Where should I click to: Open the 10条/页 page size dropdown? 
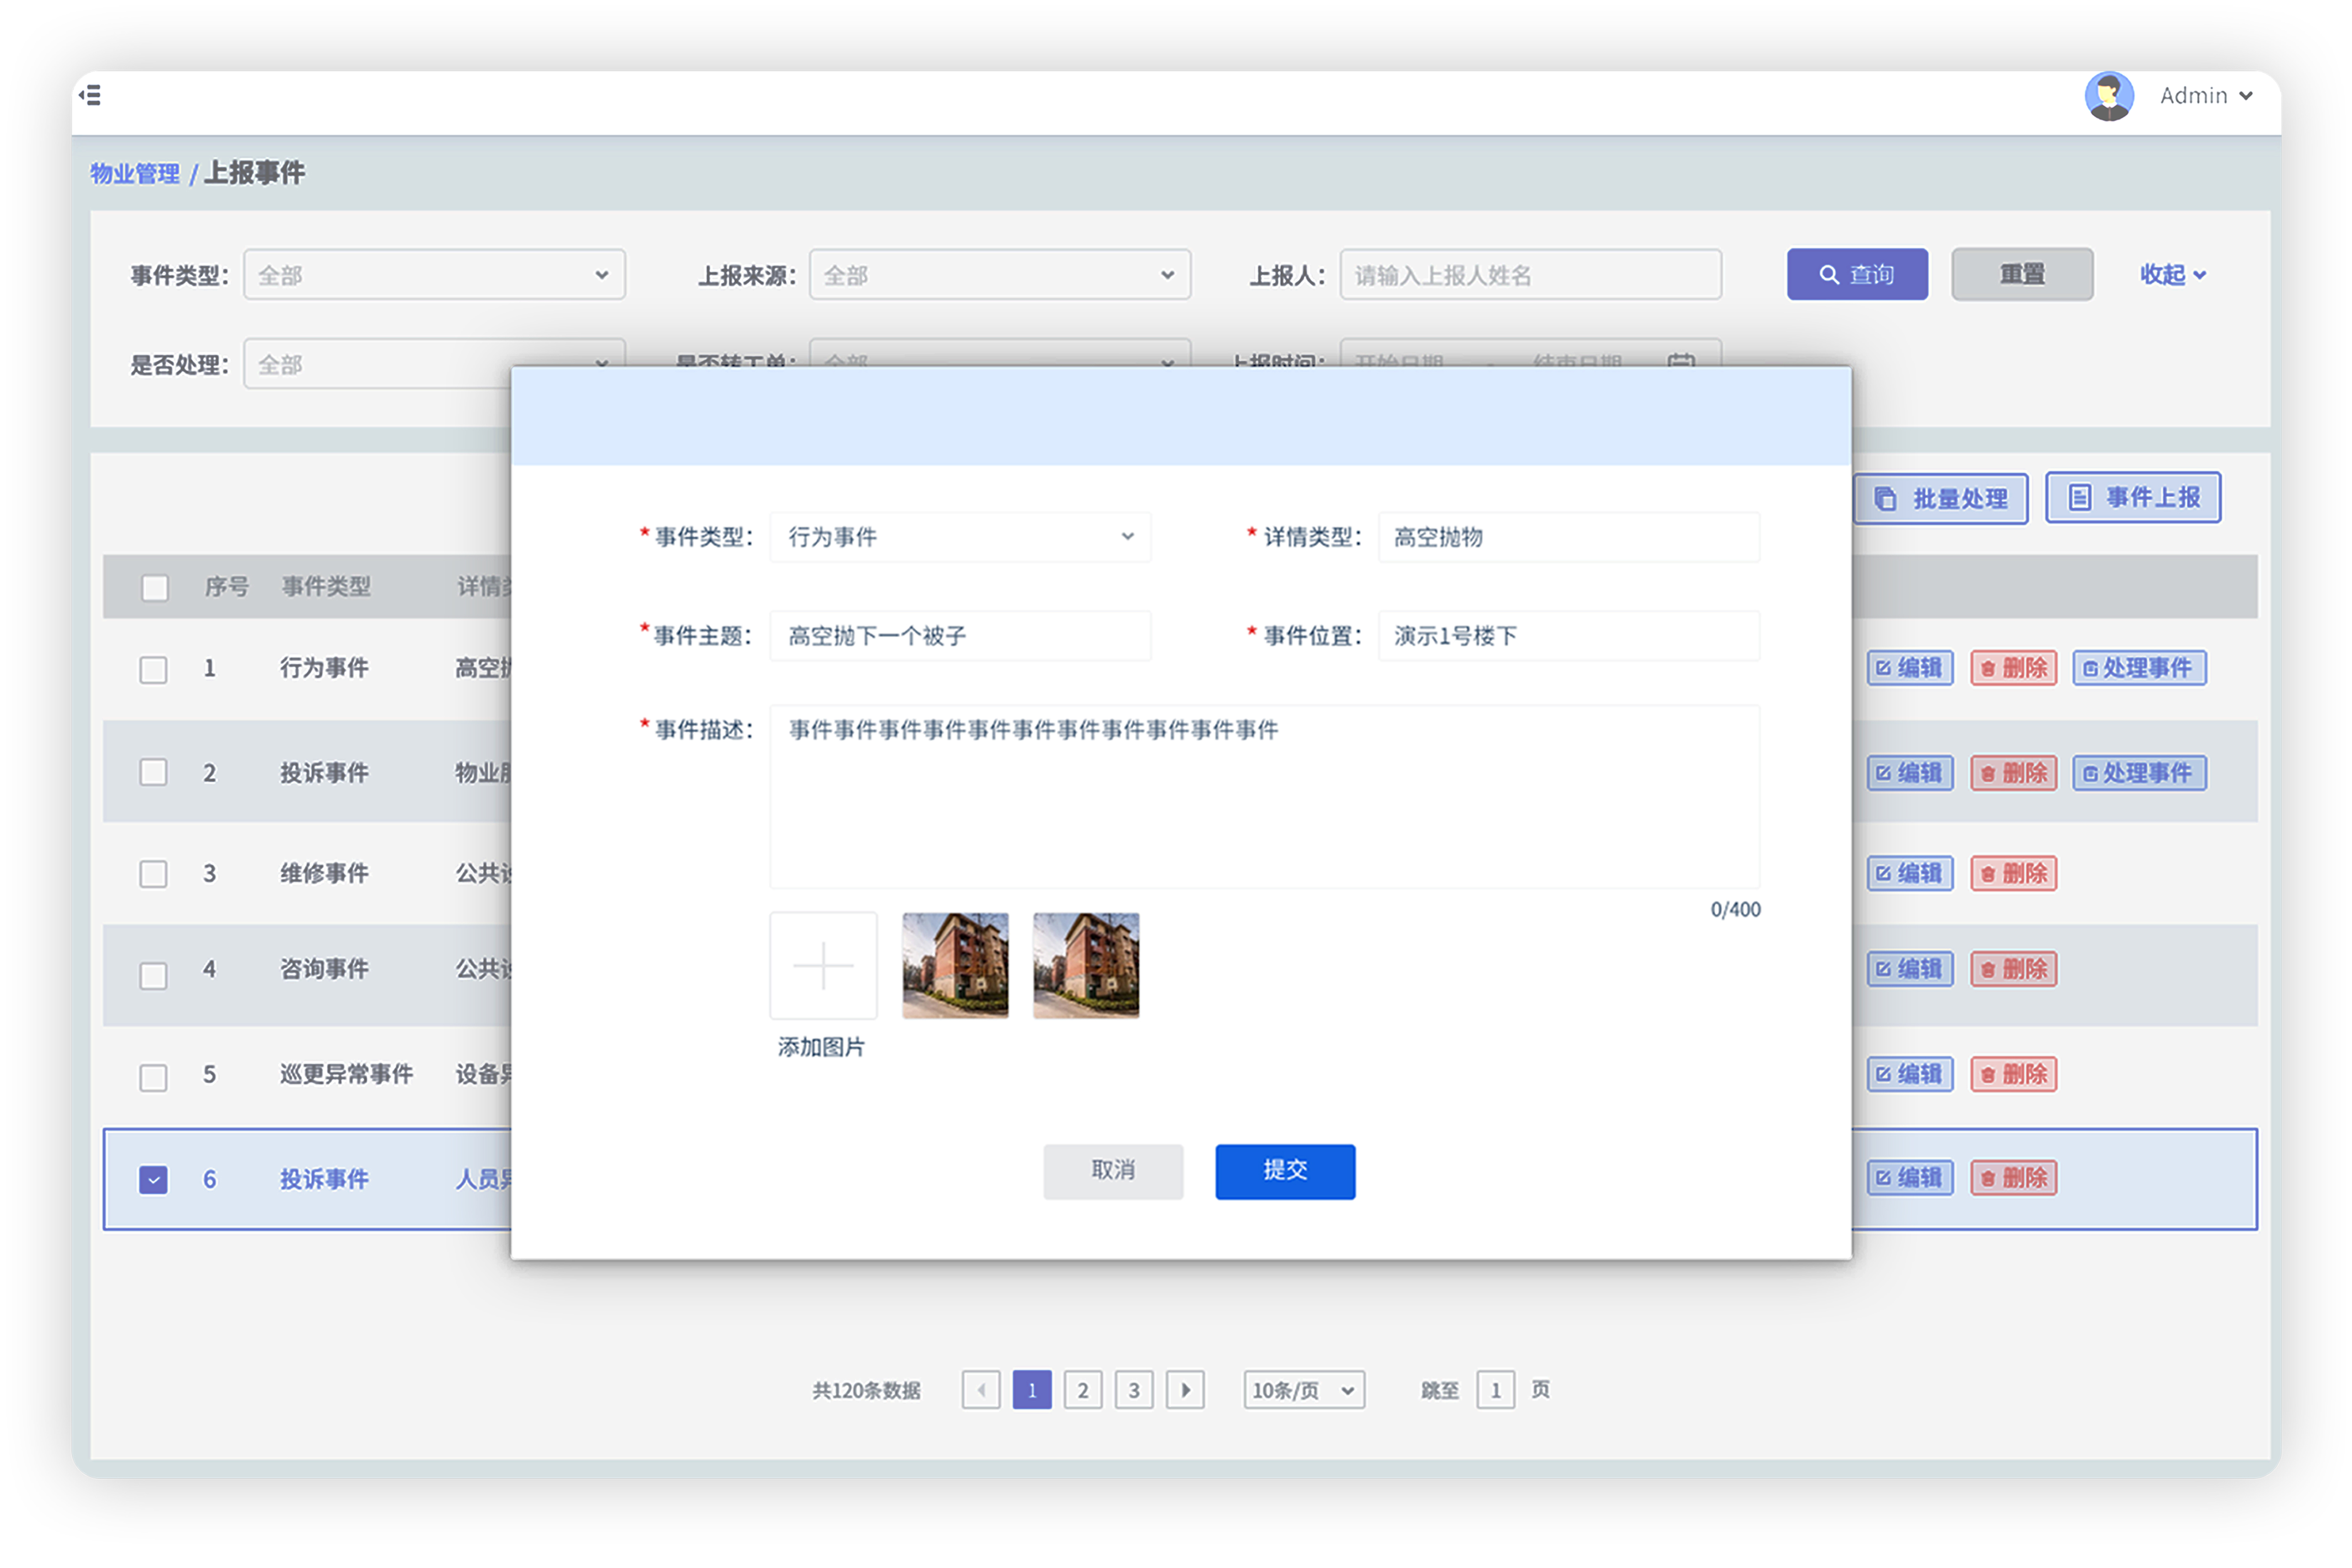click(x=1304, y=1390)
